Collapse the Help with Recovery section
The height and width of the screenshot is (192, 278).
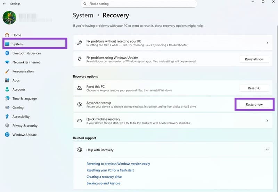pos(267,150)
